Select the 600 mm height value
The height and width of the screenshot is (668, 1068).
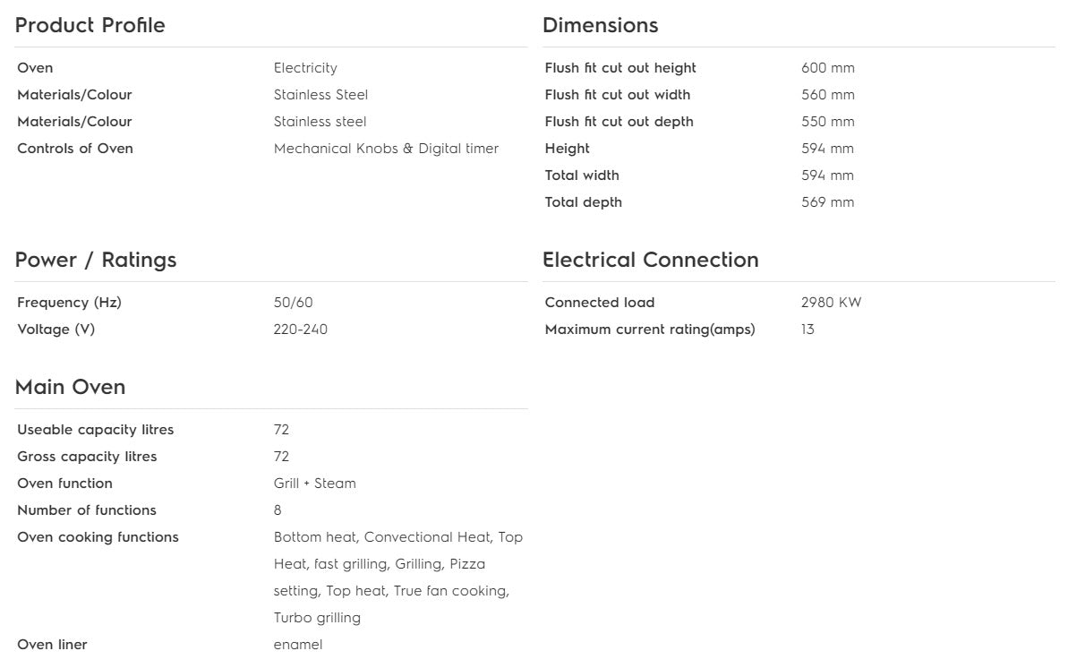pos(827,68)
